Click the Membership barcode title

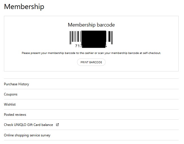point(91,25)
